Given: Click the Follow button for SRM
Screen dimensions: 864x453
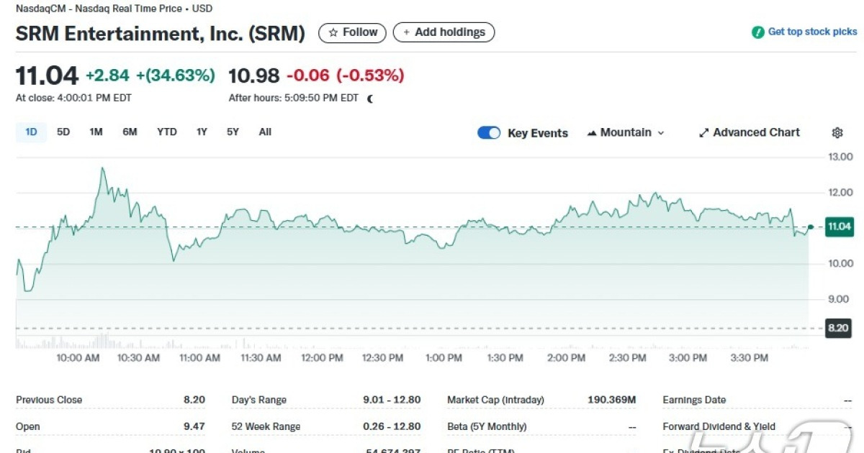Looking at the screenshot, I should point(351,32).
